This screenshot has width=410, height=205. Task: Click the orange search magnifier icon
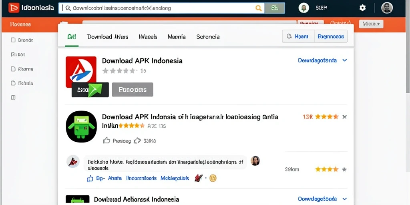(x=258, y=8)
